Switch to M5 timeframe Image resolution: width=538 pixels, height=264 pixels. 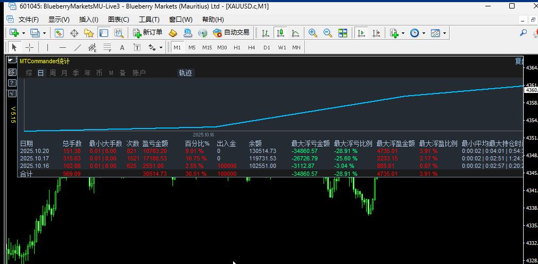coord(192,47)
